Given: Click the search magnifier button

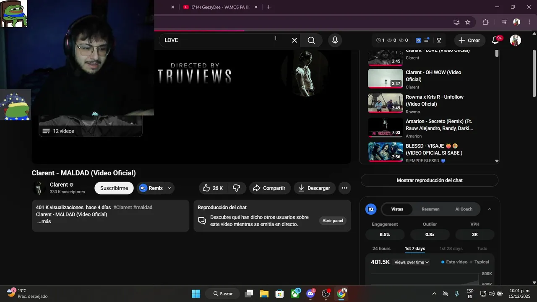Looking at the screenshot, I should [311, 40].
